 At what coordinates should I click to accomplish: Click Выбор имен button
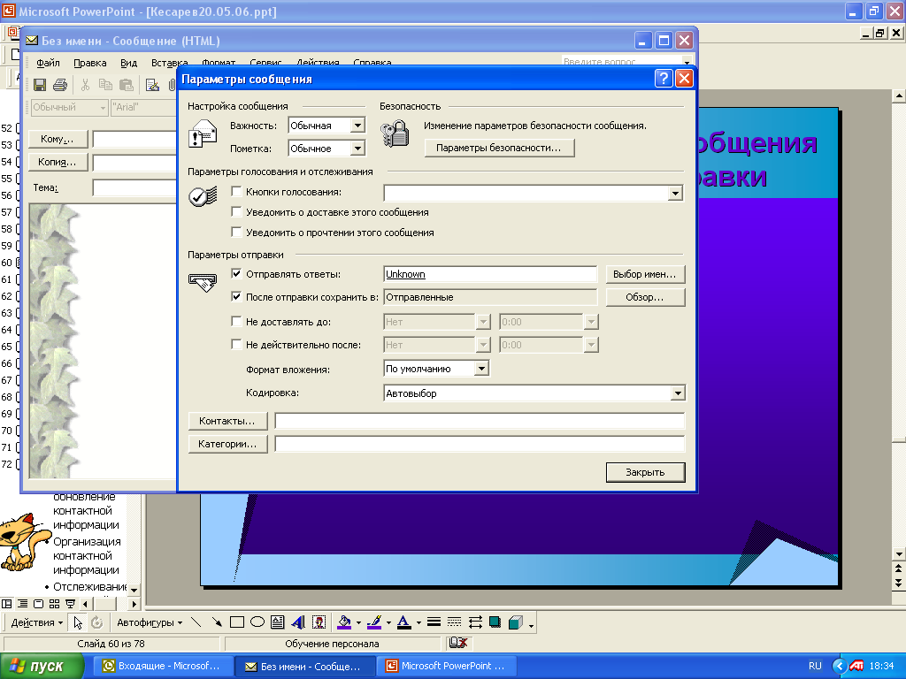[x=645, y=274]
